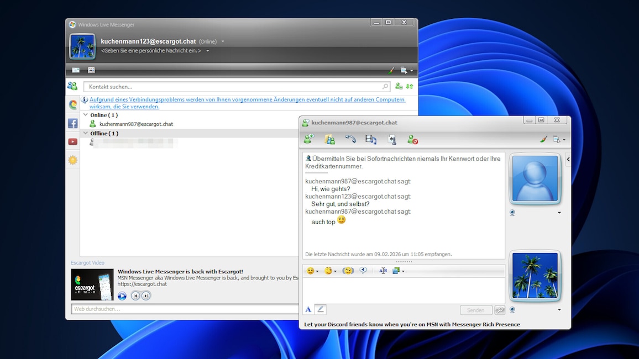Image resolution: width=639 pixels, height=359 pixels.
Task: Open the dropdown under contact's display picture
Action: pyautogui.click(x=559, y=213)
